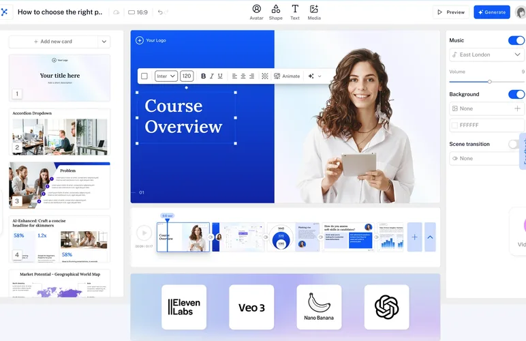Click the Background None image field
526x341 pixels.
pyautogui.click(x=486, y=108)
